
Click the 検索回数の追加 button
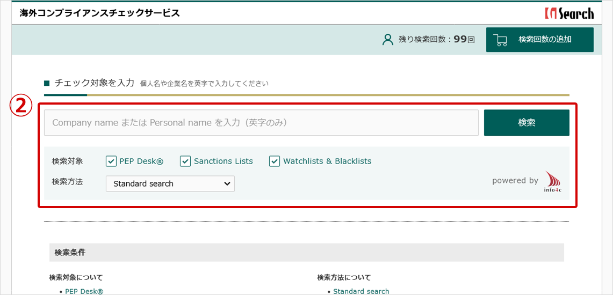click(539, 40)
